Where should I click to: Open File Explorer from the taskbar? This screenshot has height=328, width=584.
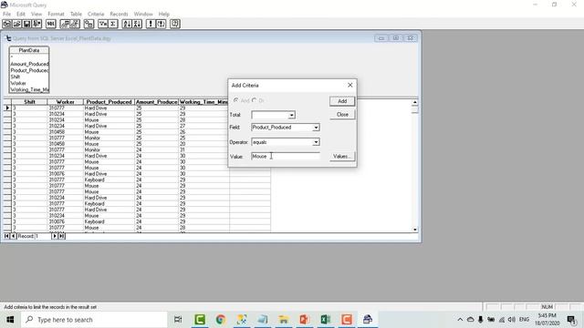pyautogui.click(x=284, y=320)
